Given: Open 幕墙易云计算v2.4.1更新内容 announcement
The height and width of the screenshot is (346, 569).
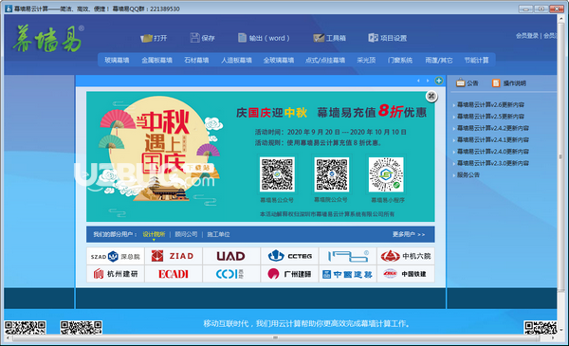Looking at the screenshot, I should coord(493,139).
